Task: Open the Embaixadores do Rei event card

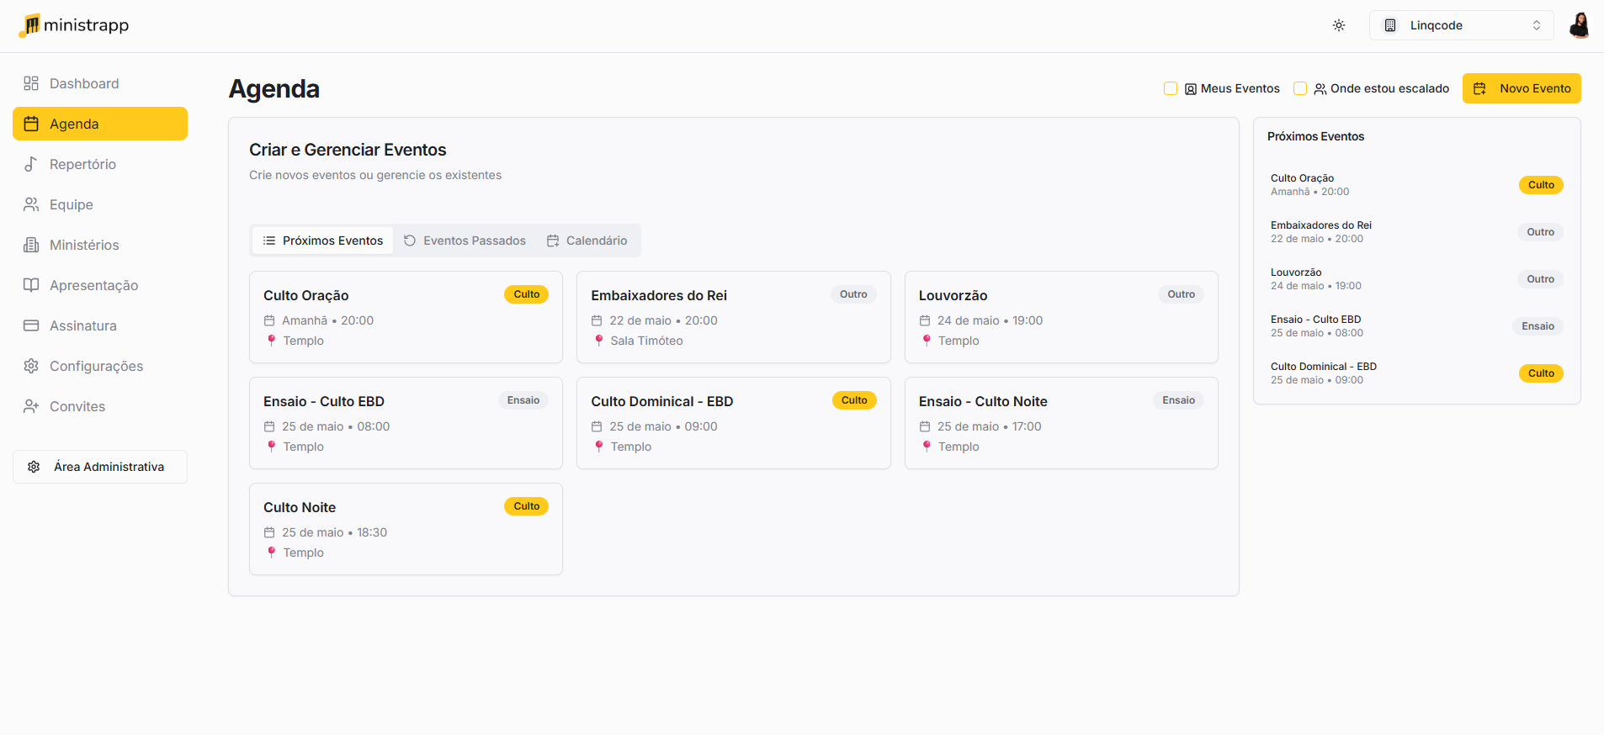Action: click(733, 317)
